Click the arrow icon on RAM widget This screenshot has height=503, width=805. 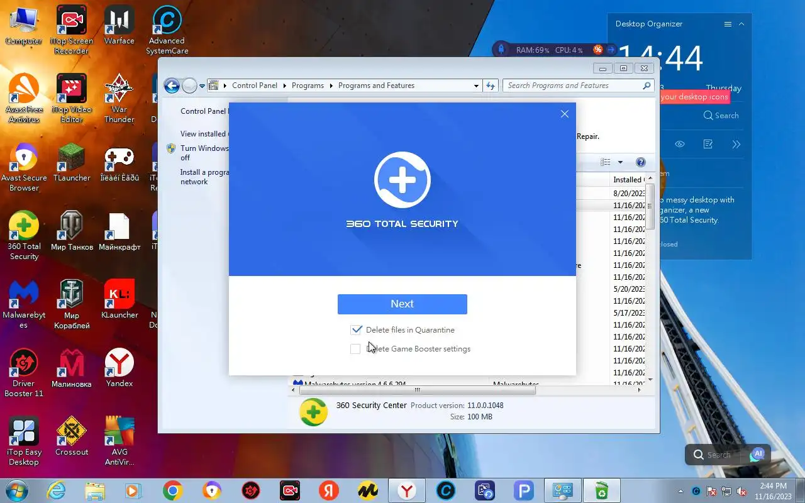(611, 50)
